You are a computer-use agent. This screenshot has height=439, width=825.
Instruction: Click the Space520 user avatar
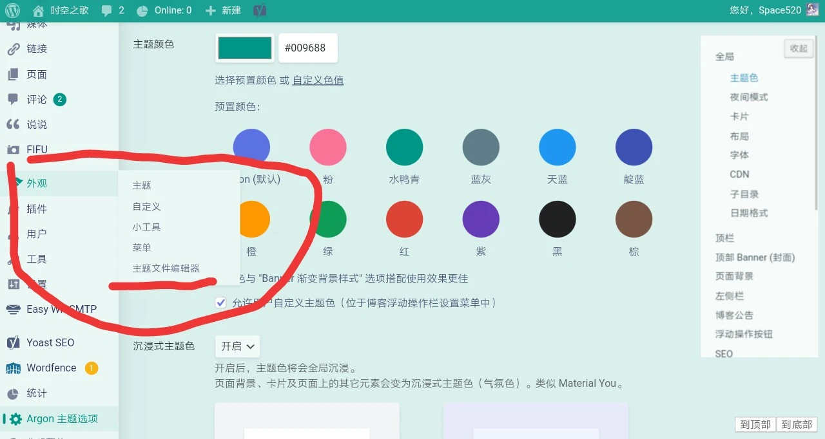pos(813,10)
